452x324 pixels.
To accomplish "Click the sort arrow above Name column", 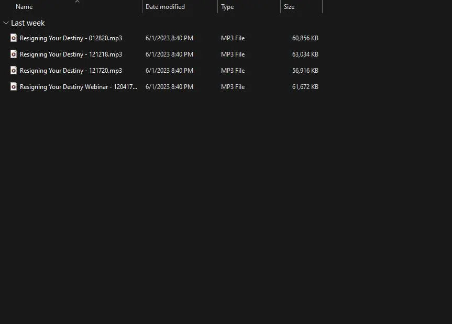I will pos(77,2).
